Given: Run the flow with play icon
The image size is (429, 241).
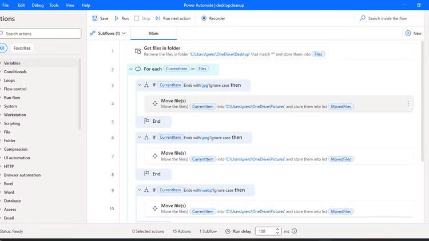Looking at the screenshot, I should click(117, 18).
